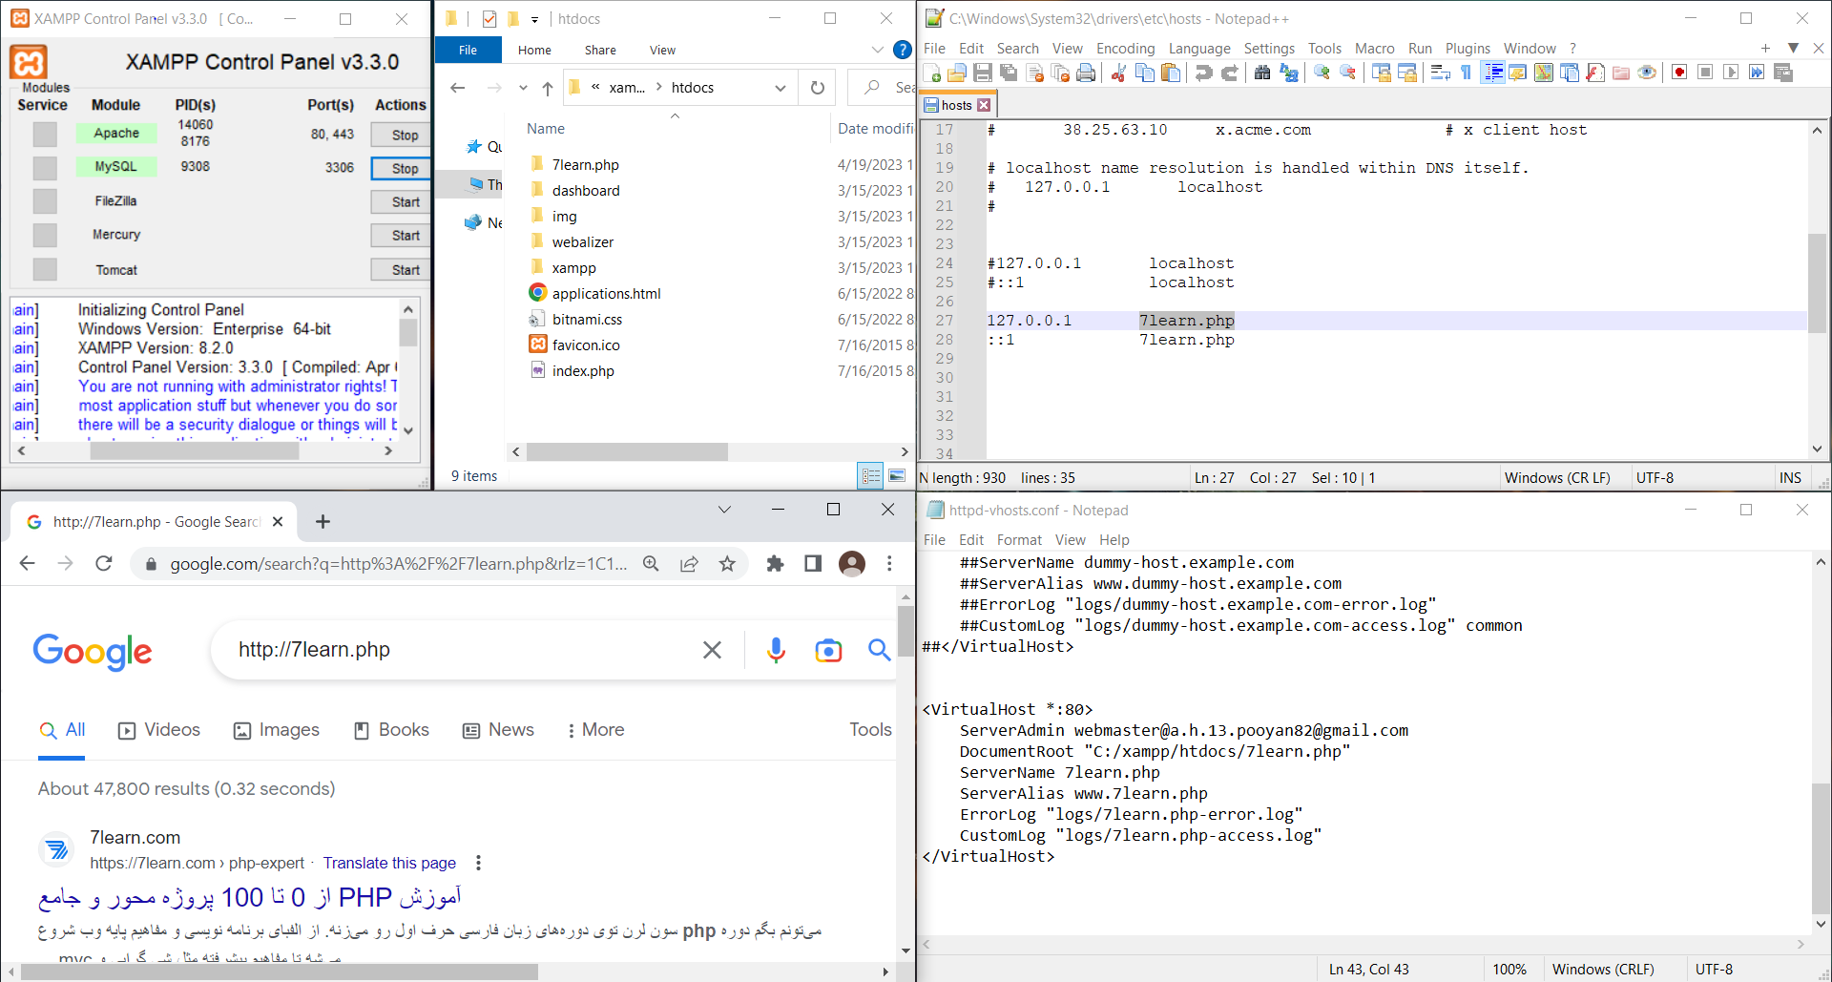This screenshot has height=982, width=1832.
Task: Open Explorer quick access toolbar dropdown
Action: pos(534,19)
